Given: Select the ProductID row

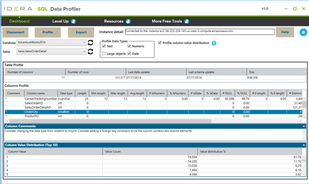Looking at the screenshot, I should [x=154, y=116].
